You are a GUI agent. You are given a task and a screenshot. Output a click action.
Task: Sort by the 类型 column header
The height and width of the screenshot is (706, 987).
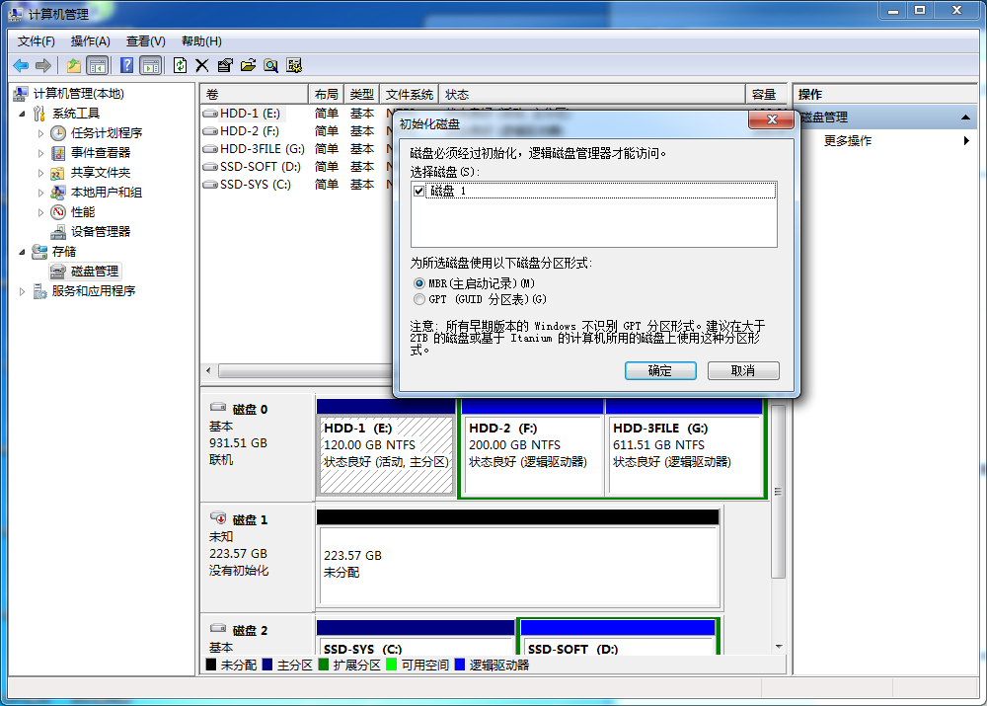pos(362,95)
